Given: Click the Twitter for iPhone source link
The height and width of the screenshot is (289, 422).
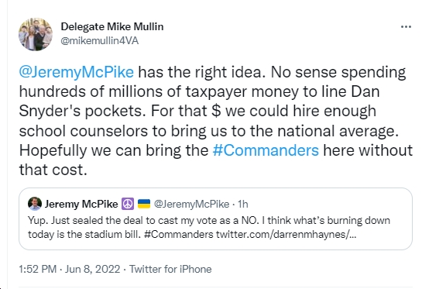Looking at the screenshot, I should (170, 269).
